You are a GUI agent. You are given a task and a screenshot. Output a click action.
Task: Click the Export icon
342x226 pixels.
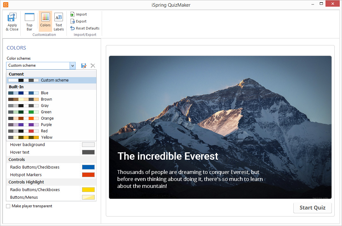78,21
